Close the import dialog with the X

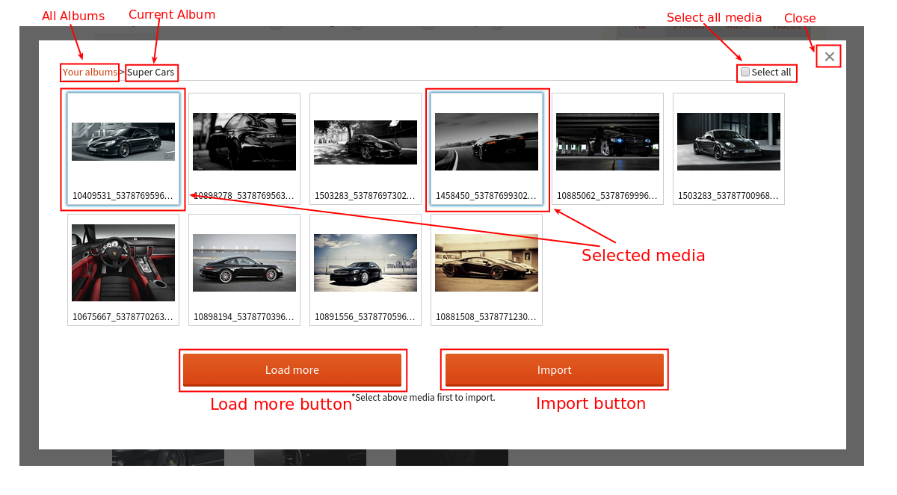[829, 56]
